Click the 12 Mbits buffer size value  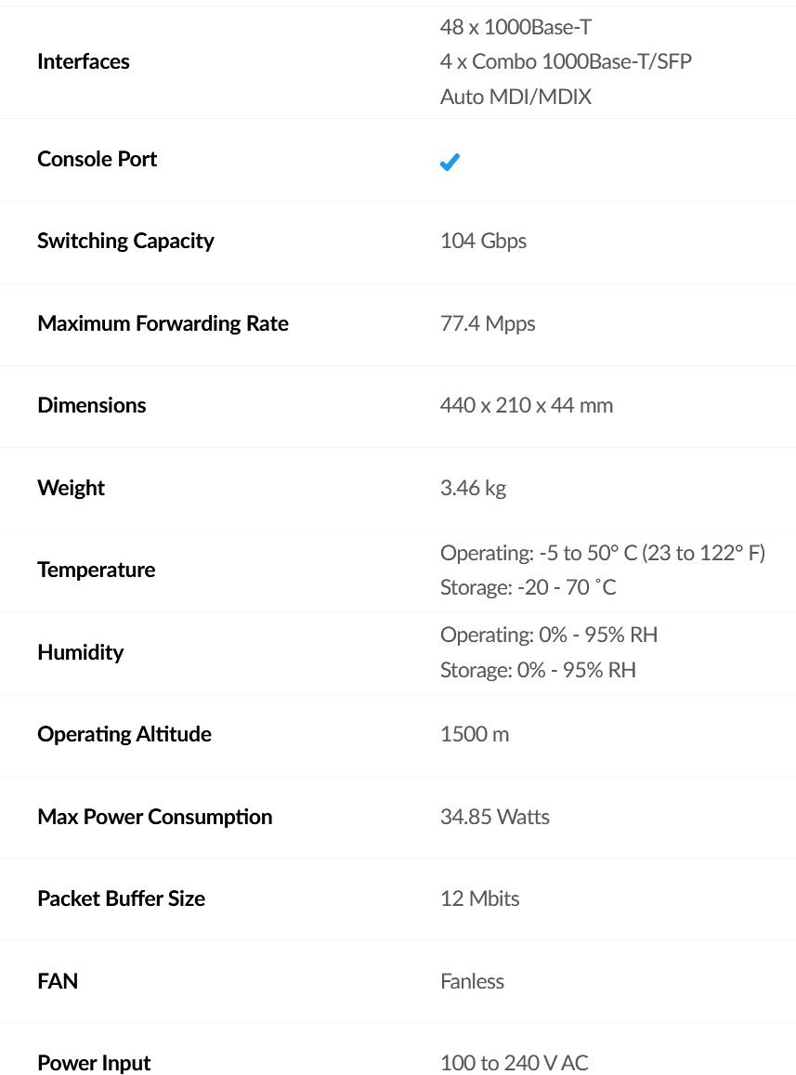pos(479,898)
